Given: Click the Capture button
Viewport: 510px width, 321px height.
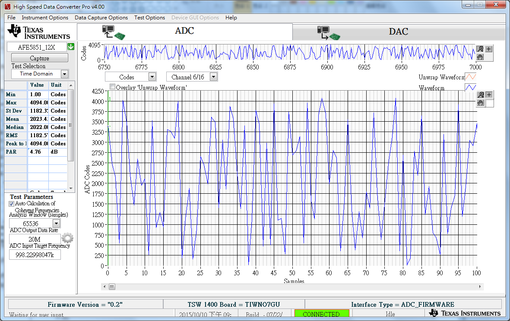Looking at the screenshot, I should [40, 58].
